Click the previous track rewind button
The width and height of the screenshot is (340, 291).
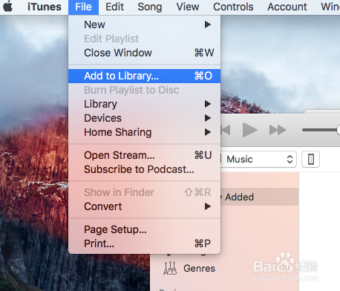[x=226, y=130]
